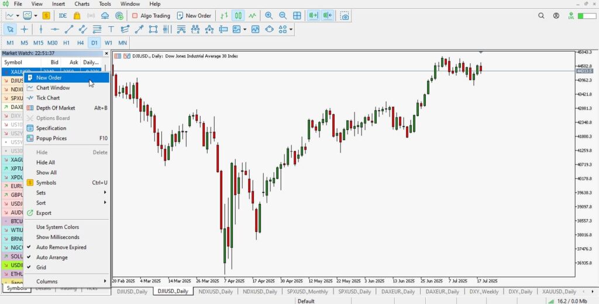Switch chart to candlestick display icon
This screenshot has height=304, width=599.
point(238,16)
